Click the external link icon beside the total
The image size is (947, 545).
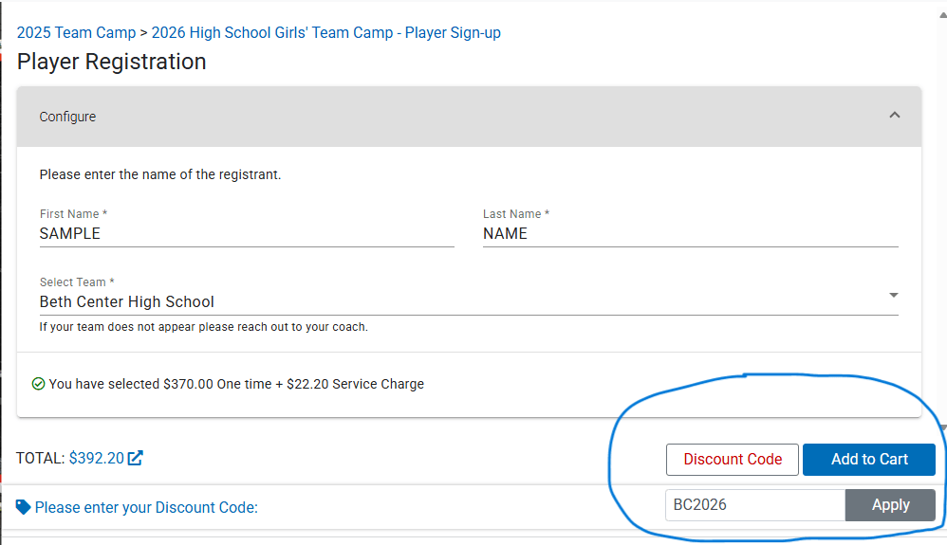[x=136, y=459]
